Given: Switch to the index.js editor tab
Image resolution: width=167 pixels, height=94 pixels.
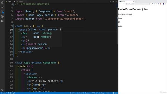Looking at the screenshot, I should point(21,2).
